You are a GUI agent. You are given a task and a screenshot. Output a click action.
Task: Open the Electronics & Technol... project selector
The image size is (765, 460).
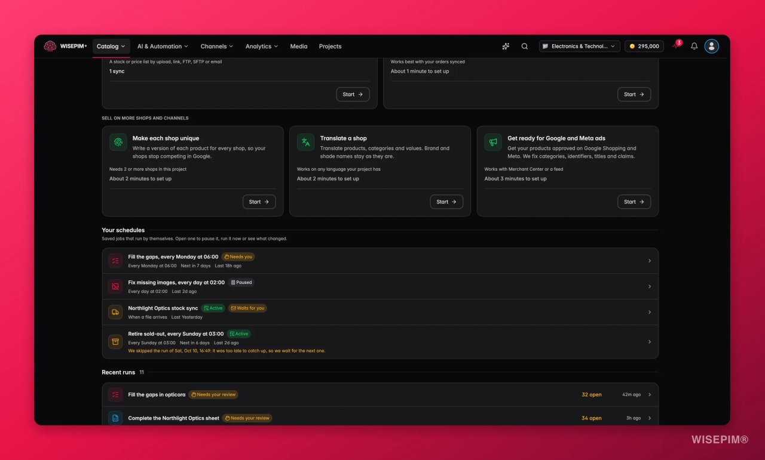[x=580, y=46]
